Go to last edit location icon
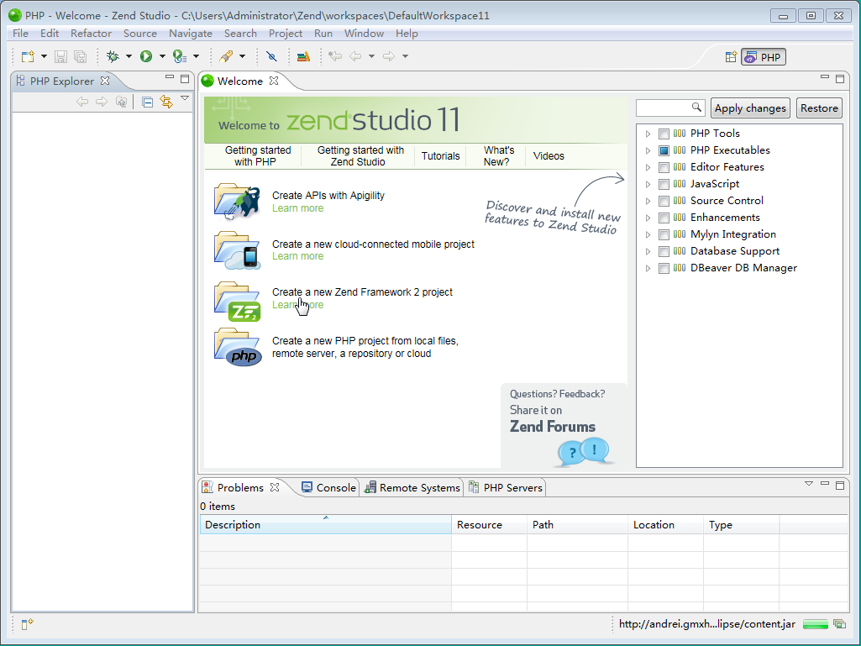Image resolution: width=861 pixels, height=646 pixels. click(335, 56)
